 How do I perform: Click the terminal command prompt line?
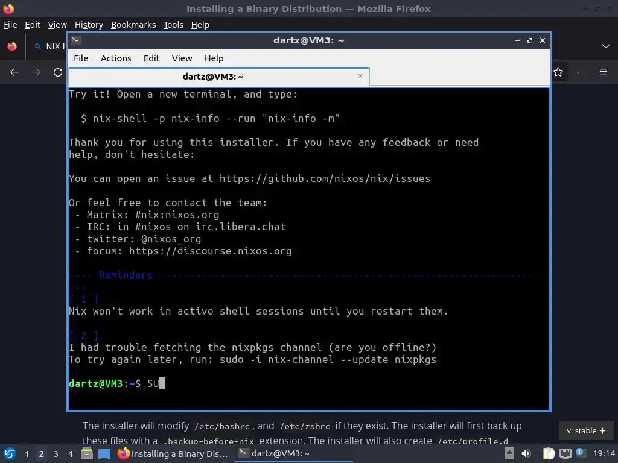tap(308, 383)
